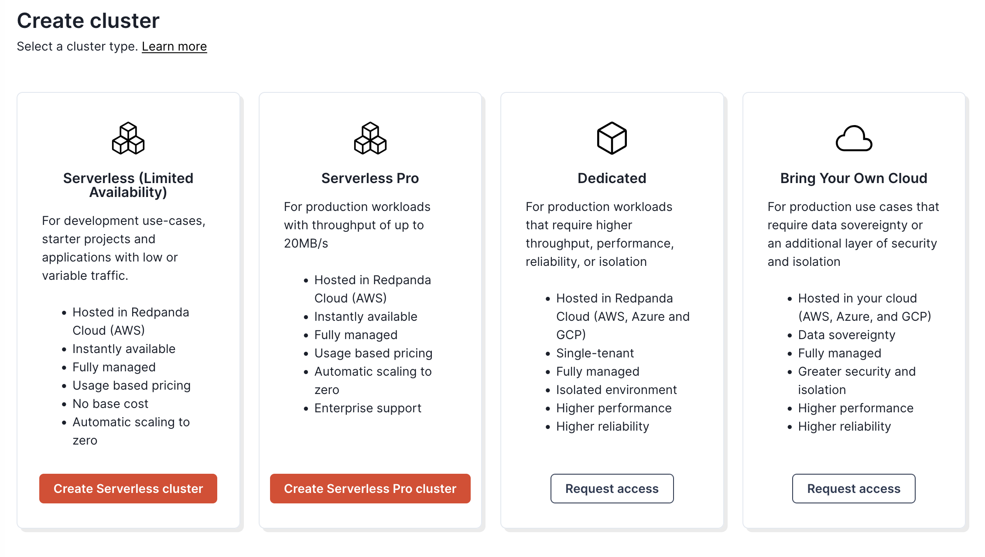The width and height of the screenshot is (985, 557).
Task: Select the Serverless Pro card title
Action: tap(370, 178)
